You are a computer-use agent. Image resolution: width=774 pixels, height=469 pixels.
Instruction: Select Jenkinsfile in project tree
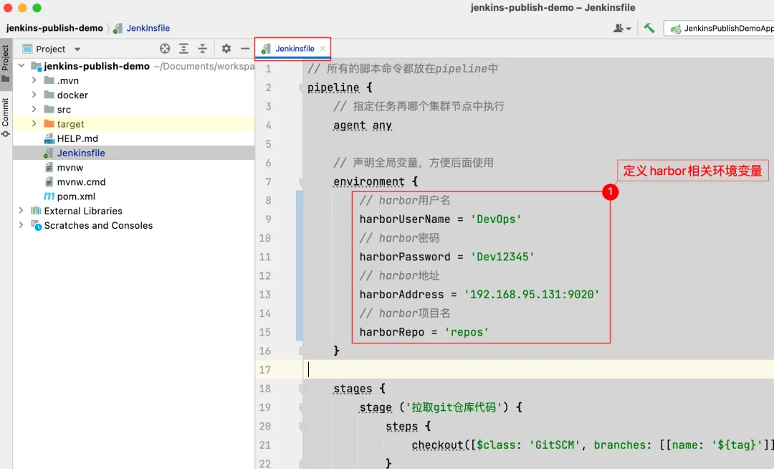pos(81,153)
